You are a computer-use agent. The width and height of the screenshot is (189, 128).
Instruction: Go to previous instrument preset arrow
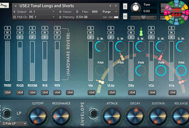click(x=110, y=6)
